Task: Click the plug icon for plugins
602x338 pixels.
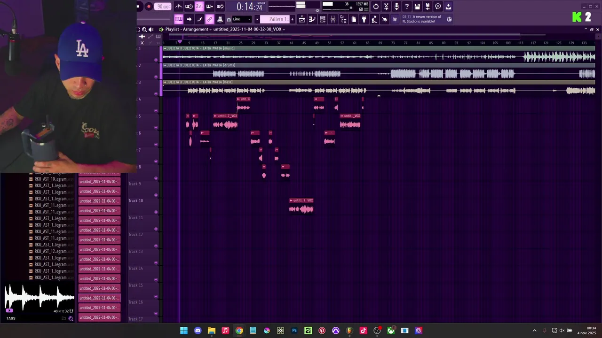Action: [364, 19]
